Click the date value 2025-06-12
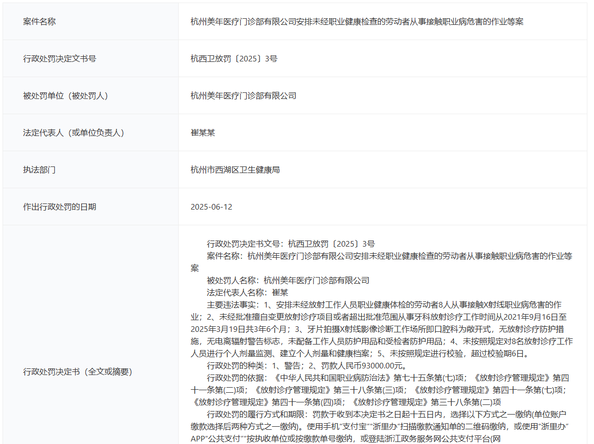This screenshot has width=594, height=444. (x=212, y=207)
